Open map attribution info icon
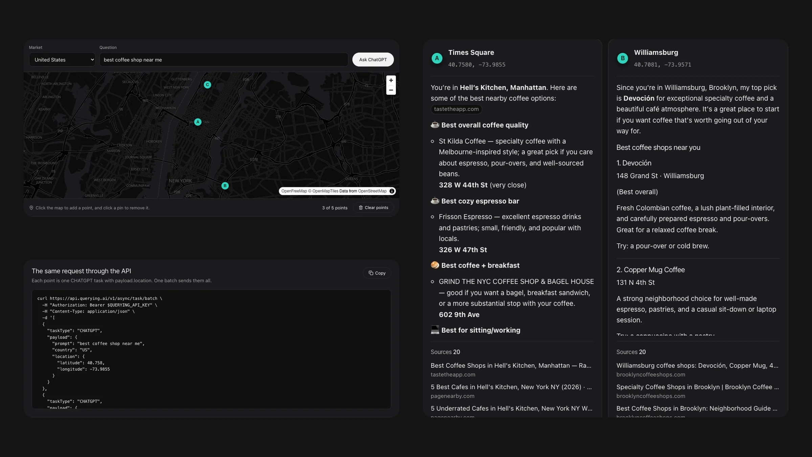 click(x=392, y=191)
